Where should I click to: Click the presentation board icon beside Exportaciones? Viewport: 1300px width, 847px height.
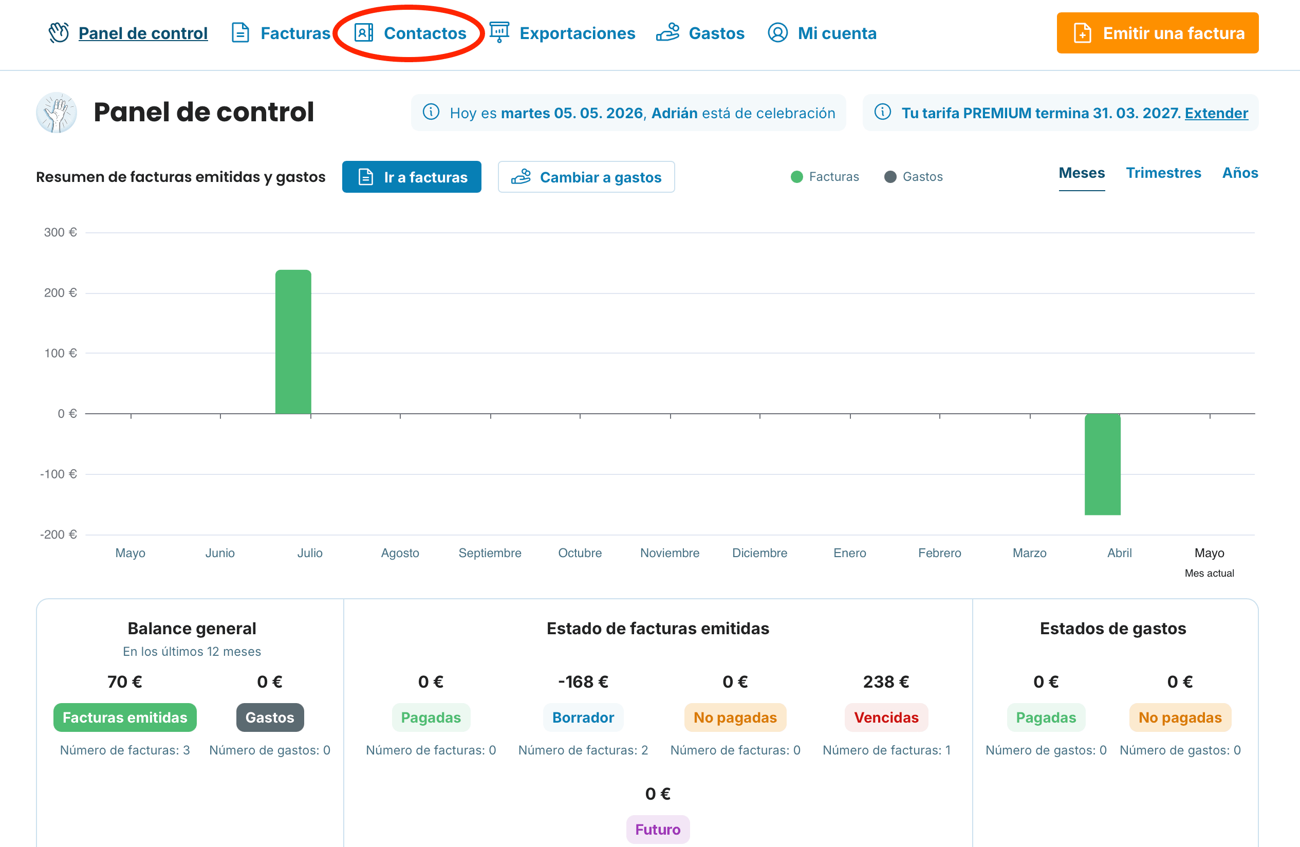[x=499, y=33]
